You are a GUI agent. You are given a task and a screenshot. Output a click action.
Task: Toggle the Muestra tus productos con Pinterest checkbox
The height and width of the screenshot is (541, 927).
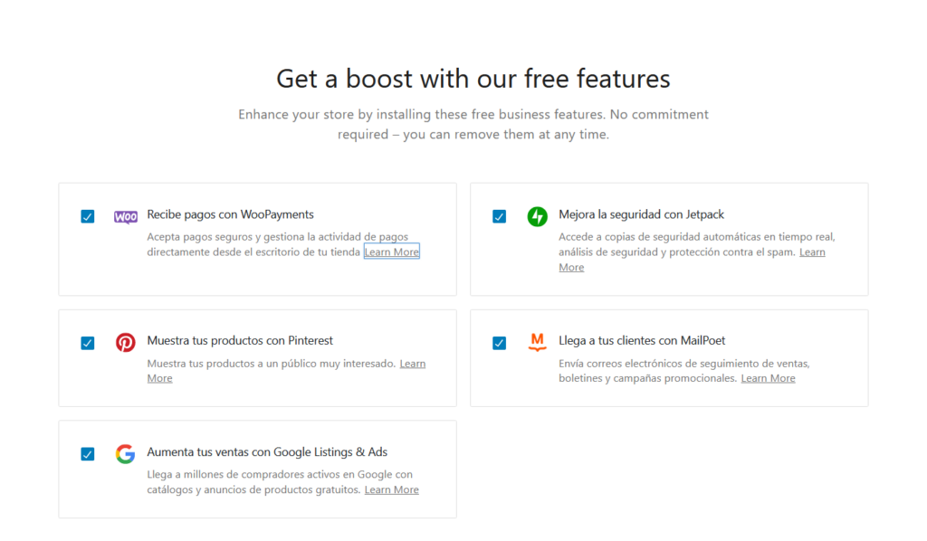pyautogui.click(x=87, y=343)
